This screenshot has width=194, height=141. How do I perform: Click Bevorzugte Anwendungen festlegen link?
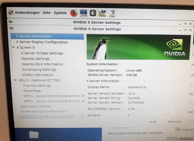point(136,133)
